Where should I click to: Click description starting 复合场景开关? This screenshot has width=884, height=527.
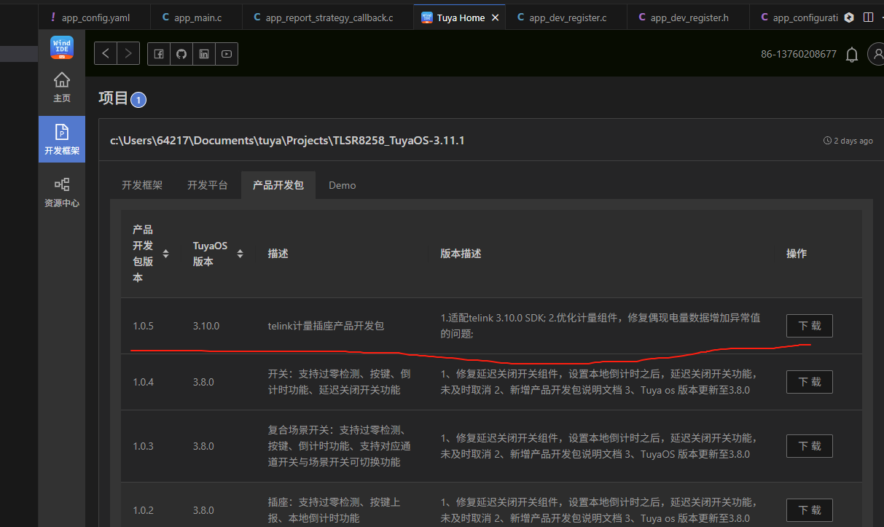pyautogui.click(x=340, y=446)
